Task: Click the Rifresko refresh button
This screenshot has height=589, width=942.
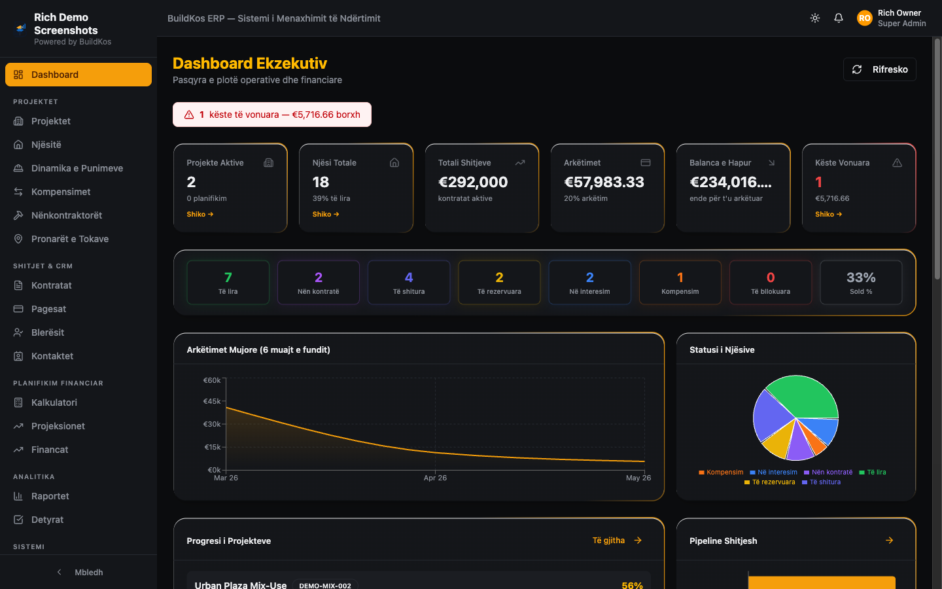Action: pos(880,69)
